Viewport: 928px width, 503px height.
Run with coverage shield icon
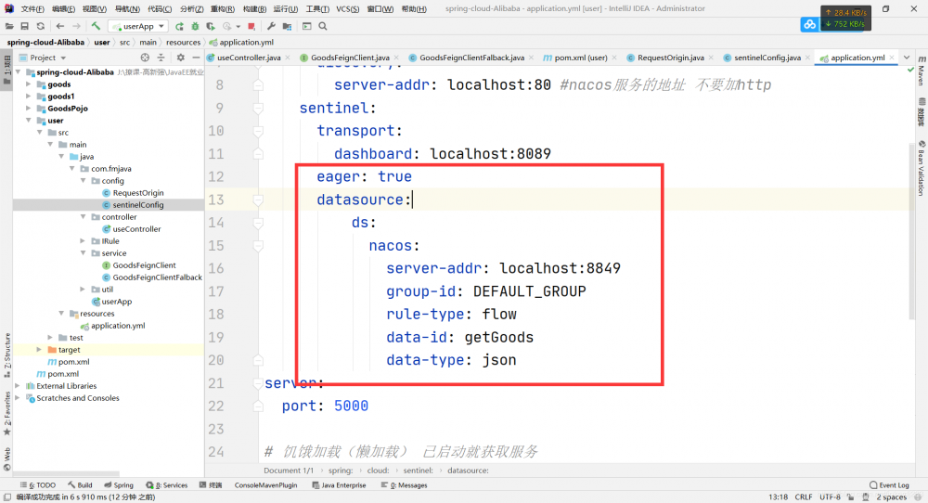[x=210, y=26]
